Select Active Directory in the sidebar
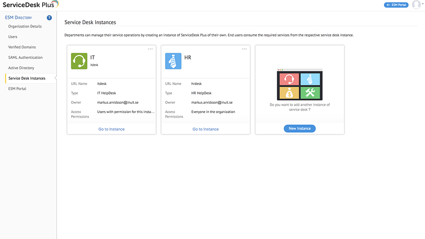This screenshot has height=239, width=425. tap(21, 68)
